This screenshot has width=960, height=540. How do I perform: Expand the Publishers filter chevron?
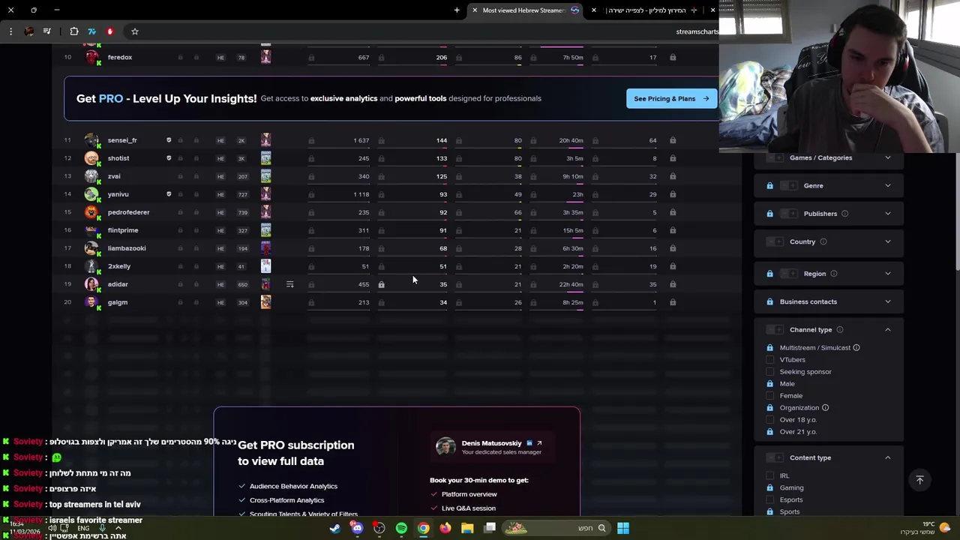coord(888,214)
